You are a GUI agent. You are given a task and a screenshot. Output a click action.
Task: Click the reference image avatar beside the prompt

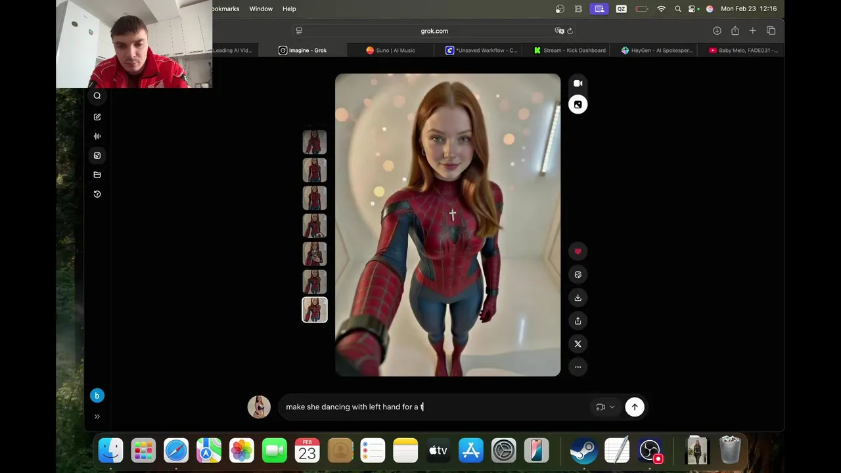259,407
